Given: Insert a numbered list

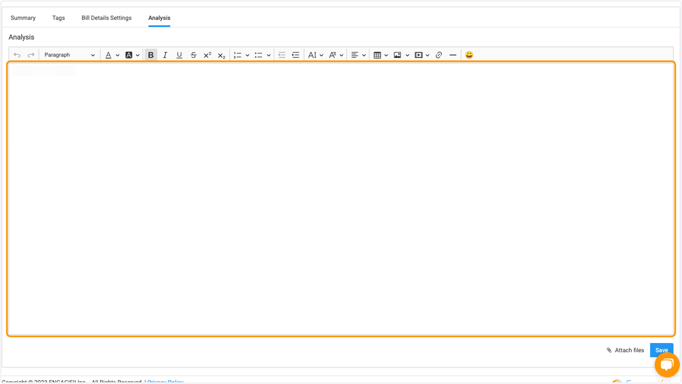Looking at the screenshot, I should pyautogui.click(x=238, y=55).
